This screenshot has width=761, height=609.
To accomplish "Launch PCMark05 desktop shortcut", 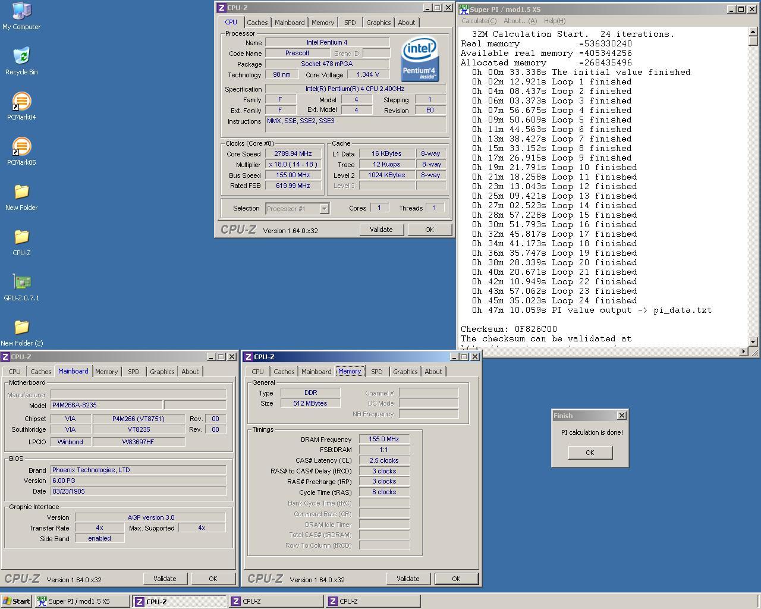I will (x=21, y=151).
